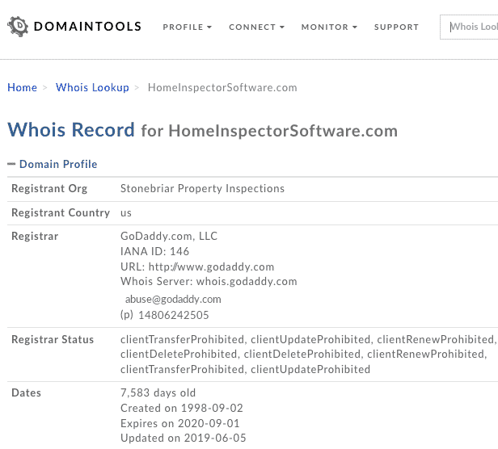Click the DomainTools gear logo icon
498x449 pixels.
[x=18, y=27]
